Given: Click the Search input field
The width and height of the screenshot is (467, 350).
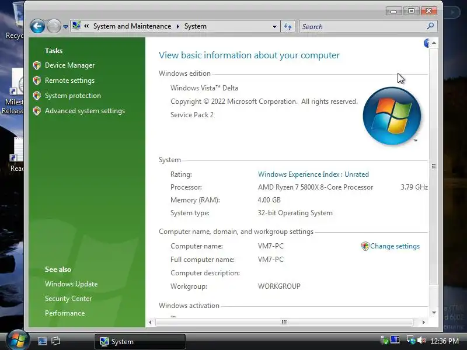Looking at the screenshot, I should pos(363,26).
